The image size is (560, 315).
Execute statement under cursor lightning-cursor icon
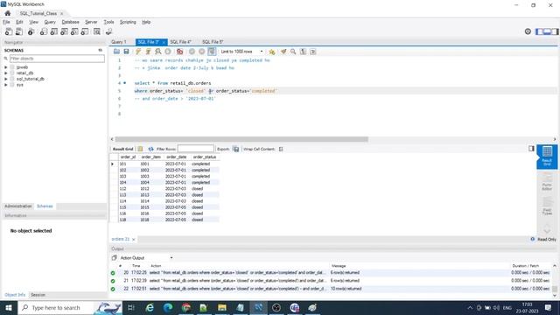point(148,52)
